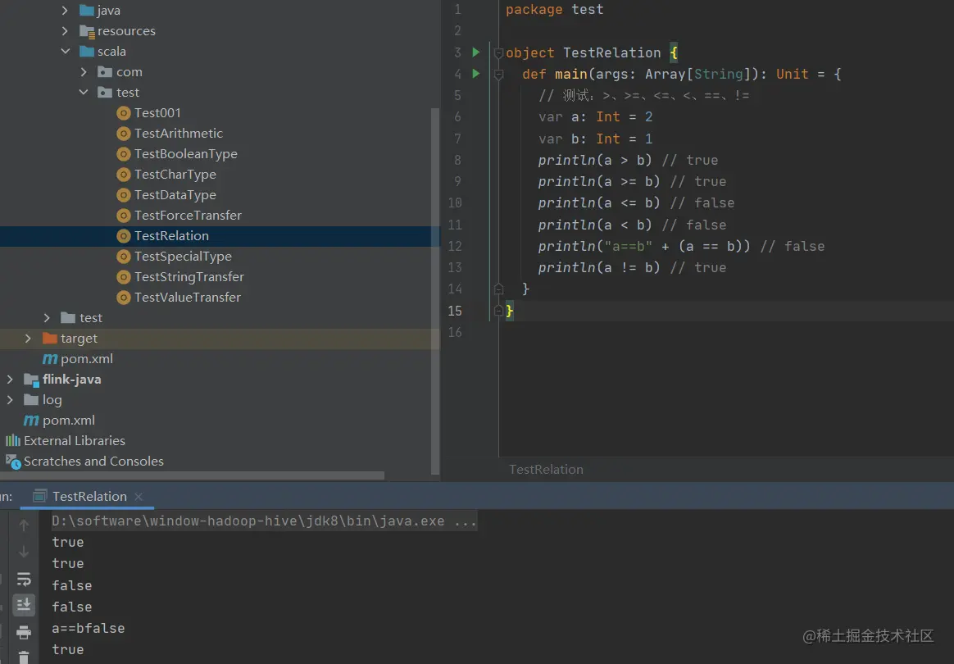Open TestValueTransfer file
954x664 pixels.
(x=188, y=298)
